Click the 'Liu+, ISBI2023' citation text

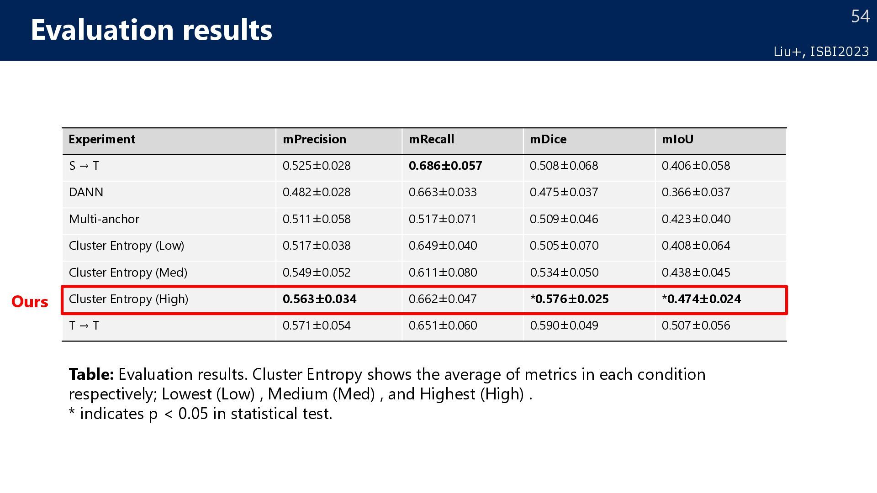tap(821, 52)
